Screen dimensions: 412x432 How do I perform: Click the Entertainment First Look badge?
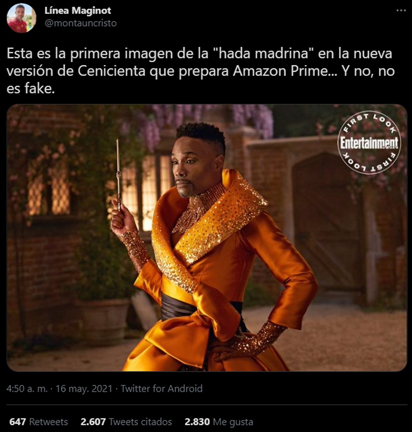click(x=369, y=142)
